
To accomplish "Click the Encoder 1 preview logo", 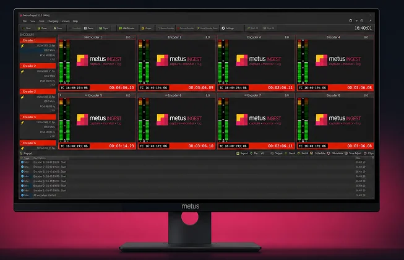I will click(99, 60).
